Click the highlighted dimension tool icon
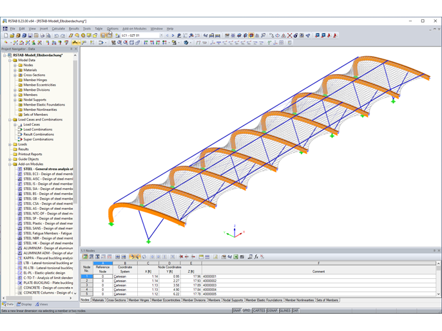This screenshot has width=442, height=331. [75, 43]
